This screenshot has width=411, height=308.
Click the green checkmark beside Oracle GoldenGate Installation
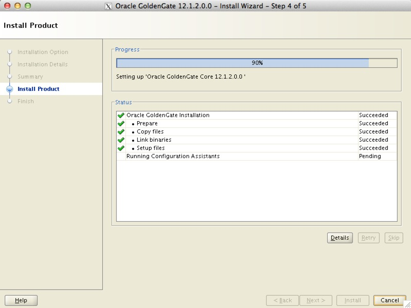pos(121,115)
